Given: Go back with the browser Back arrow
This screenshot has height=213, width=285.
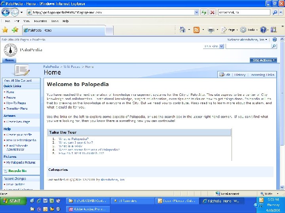Looking at the screenshot, I should click(x=6, y=12).
